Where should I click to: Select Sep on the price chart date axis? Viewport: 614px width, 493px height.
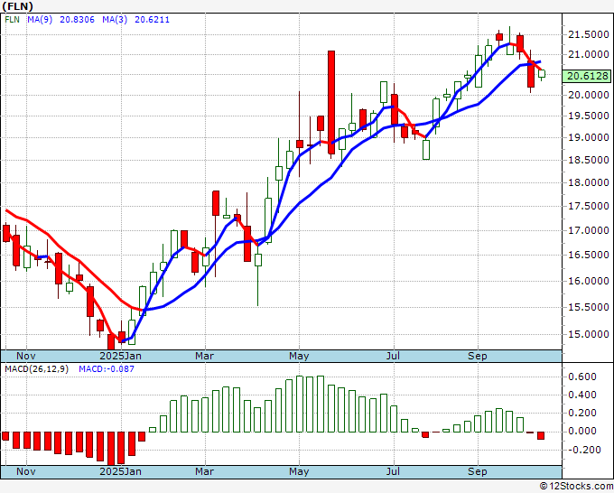click(x=478, y=356)
